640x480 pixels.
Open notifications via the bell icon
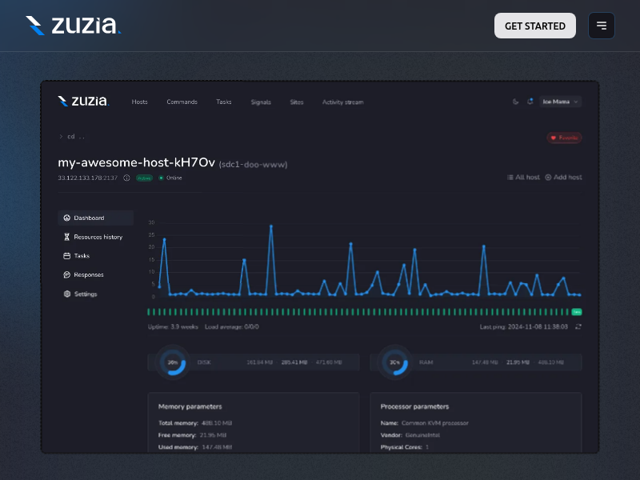coord(530,102)
